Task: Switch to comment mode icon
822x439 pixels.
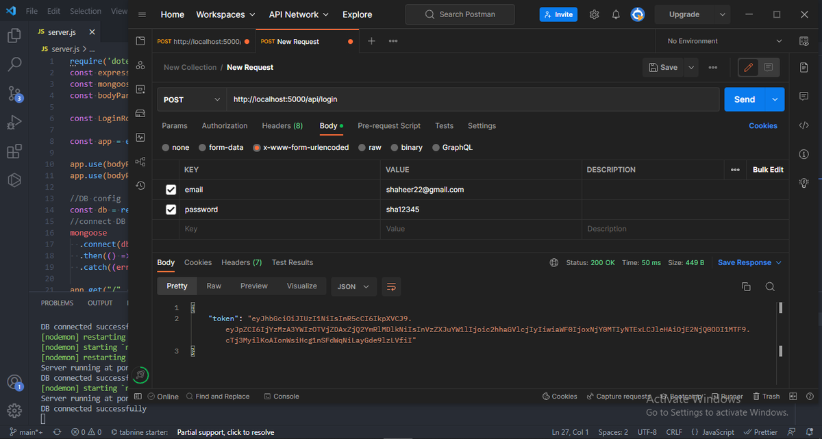Action: pyautogui.click(x=769, y=67)
